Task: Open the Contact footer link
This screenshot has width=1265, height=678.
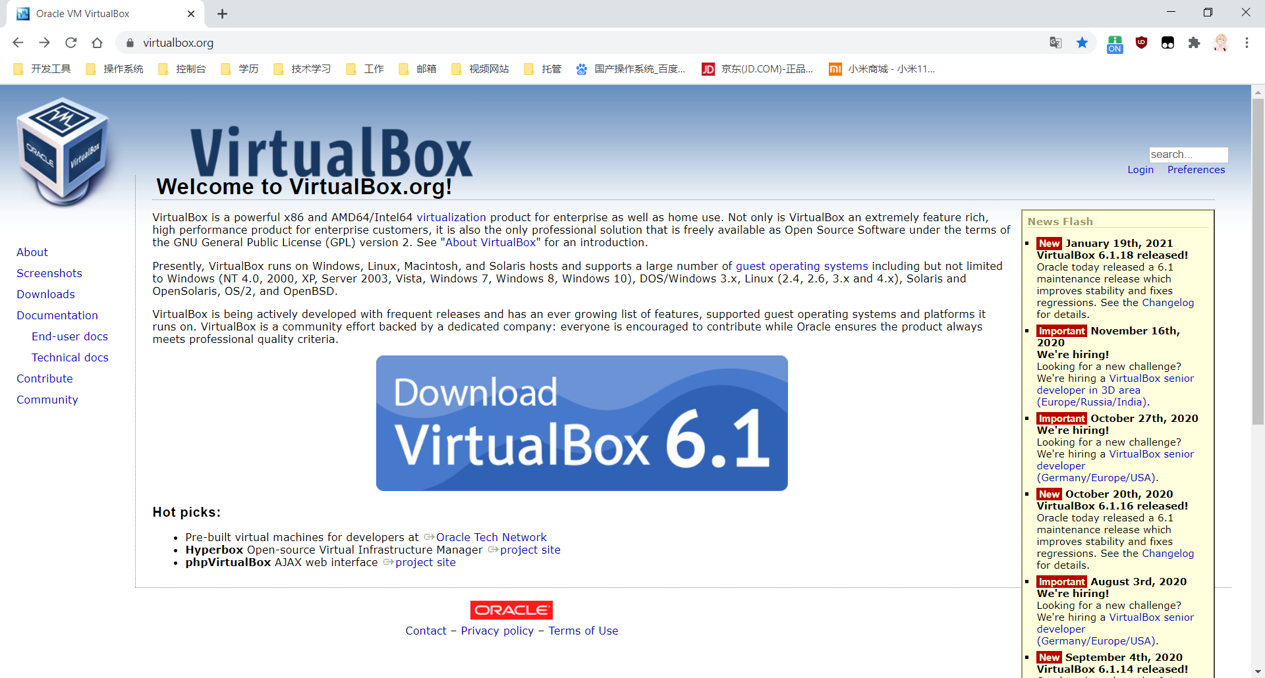Action: (426, 631)
